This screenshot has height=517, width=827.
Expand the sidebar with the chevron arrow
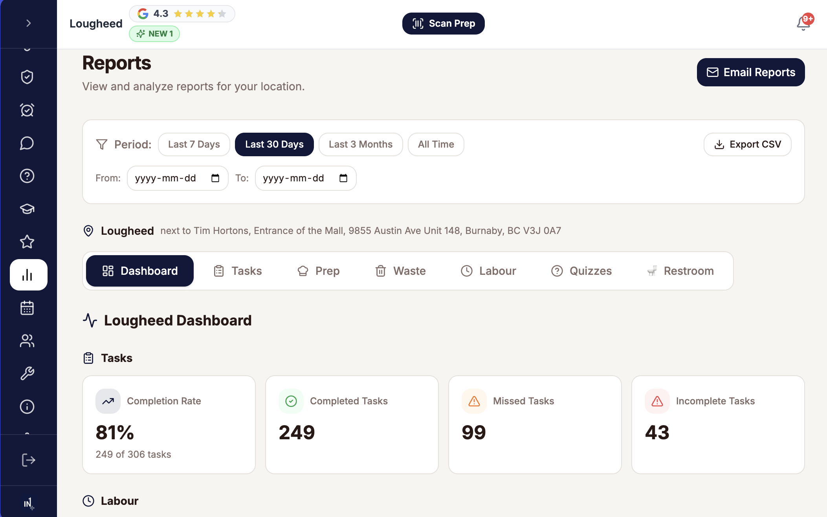[28, 24]
